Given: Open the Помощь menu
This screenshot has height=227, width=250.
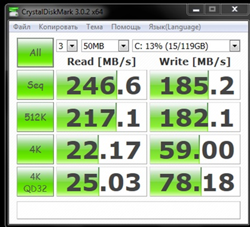Looking at the screenshot, I should [126, 27].
